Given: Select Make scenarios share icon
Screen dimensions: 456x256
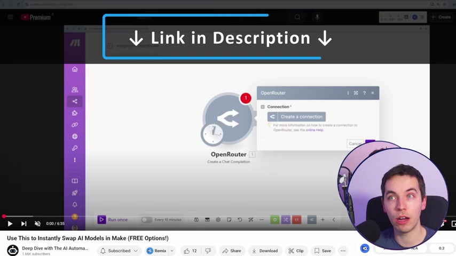Looking at the screenshot, I should 75,101.
